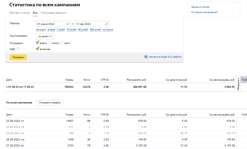Choose the 365 дней period shortcut
The image size is (247, 149).
click(95, 30)
